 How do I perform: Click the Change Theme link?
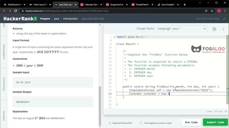coord(145,28)
